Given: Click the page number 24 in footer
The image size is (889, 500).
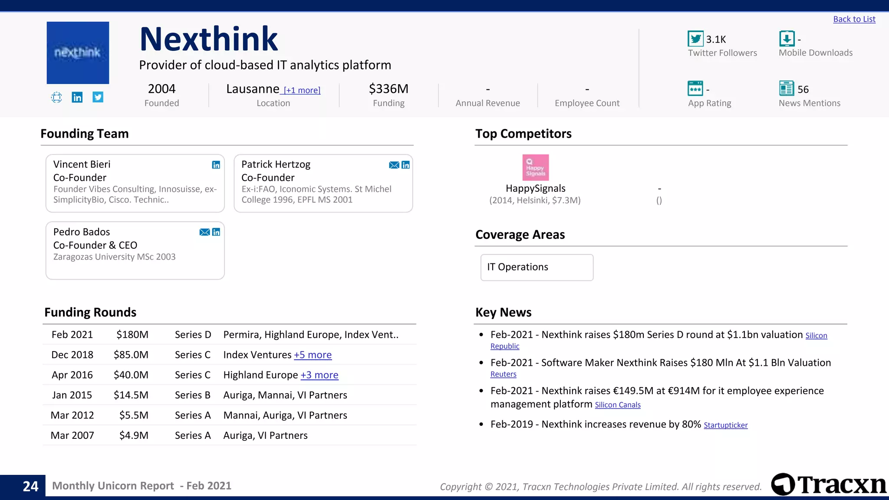Looking at the screenshot, I should 30,486.
